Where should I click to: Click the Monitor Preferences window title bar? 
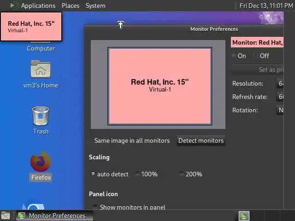click(184, 29)
